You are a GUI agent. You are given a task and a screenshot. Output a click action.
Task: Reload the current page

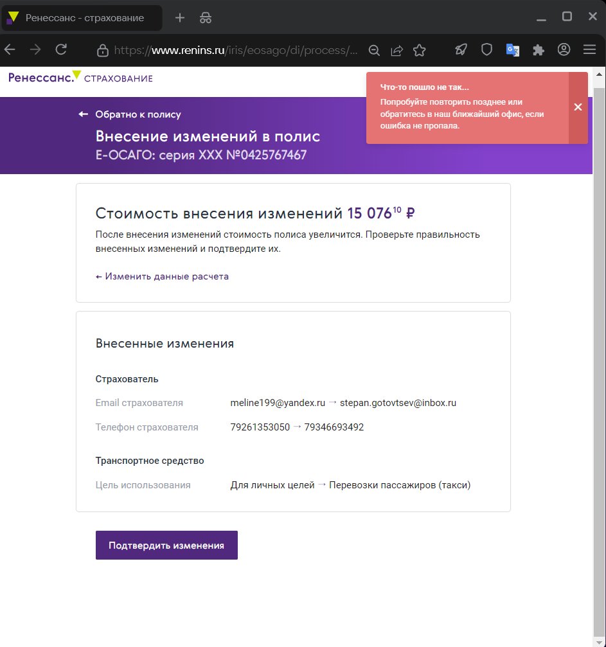pyautogui.click(x=61, y=49)
